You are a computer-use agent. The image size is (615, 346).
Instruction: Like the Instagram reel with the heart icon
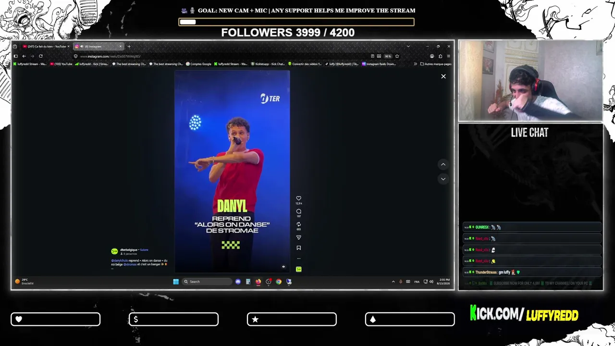pyautogui.click(x=298, y=198)
